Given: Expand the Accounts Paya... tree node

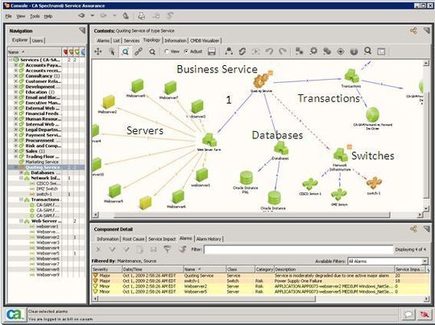Looking at the screenshot, I should [x=16, y=65].
